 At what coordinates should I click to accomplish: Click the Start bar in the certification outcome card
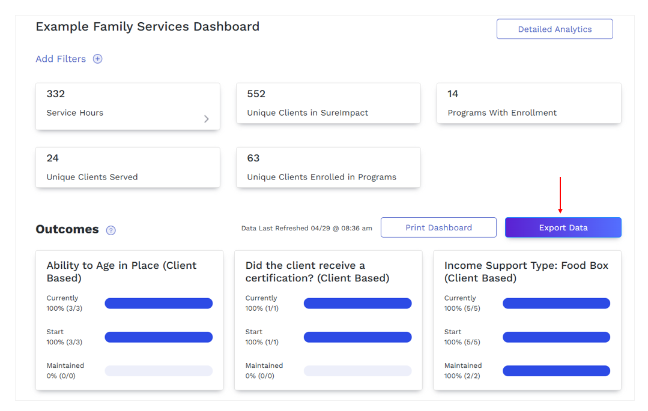tap(357, 337)
